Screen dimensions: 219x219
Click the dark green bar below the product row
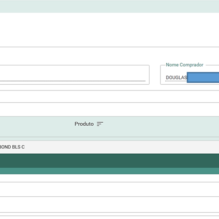click(109, 161)
